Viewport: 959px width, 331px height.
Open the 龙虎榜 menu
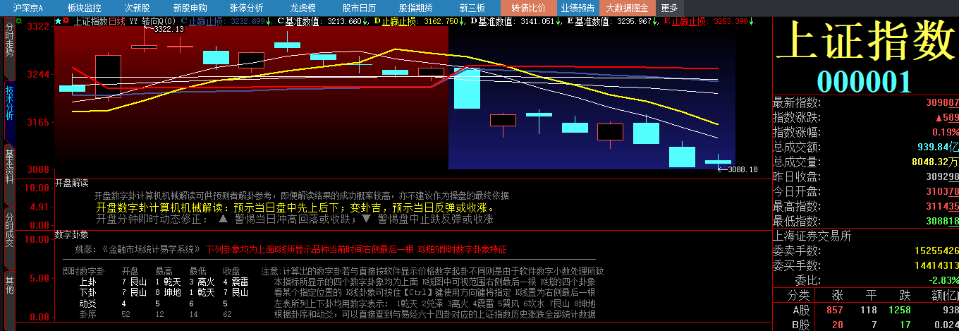(302, 8)
